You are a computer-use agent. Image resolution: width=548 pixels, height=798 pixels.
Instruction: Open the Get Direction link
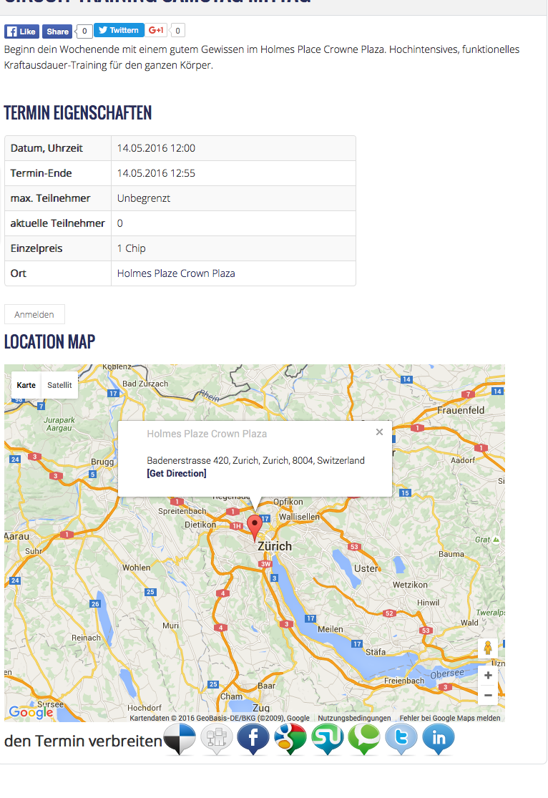(177, 474)
